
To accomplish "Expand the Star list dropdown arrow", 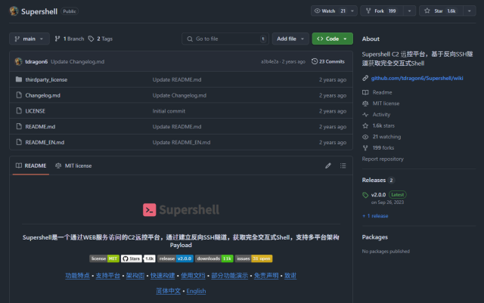I will coord(468,11).
